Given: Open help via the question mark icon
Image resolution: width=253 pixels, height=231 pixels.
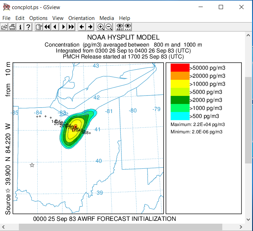Looking at the screenshot, I should pos(28,27).
